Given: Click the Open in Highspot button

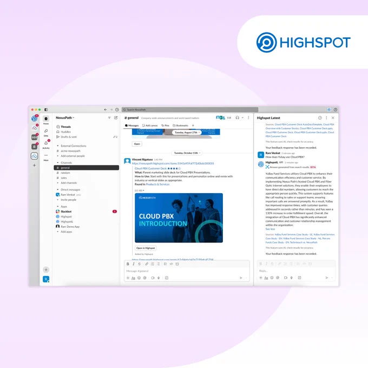Looking at the screenshot, I should pyautogui.click(x=146, y=248).
